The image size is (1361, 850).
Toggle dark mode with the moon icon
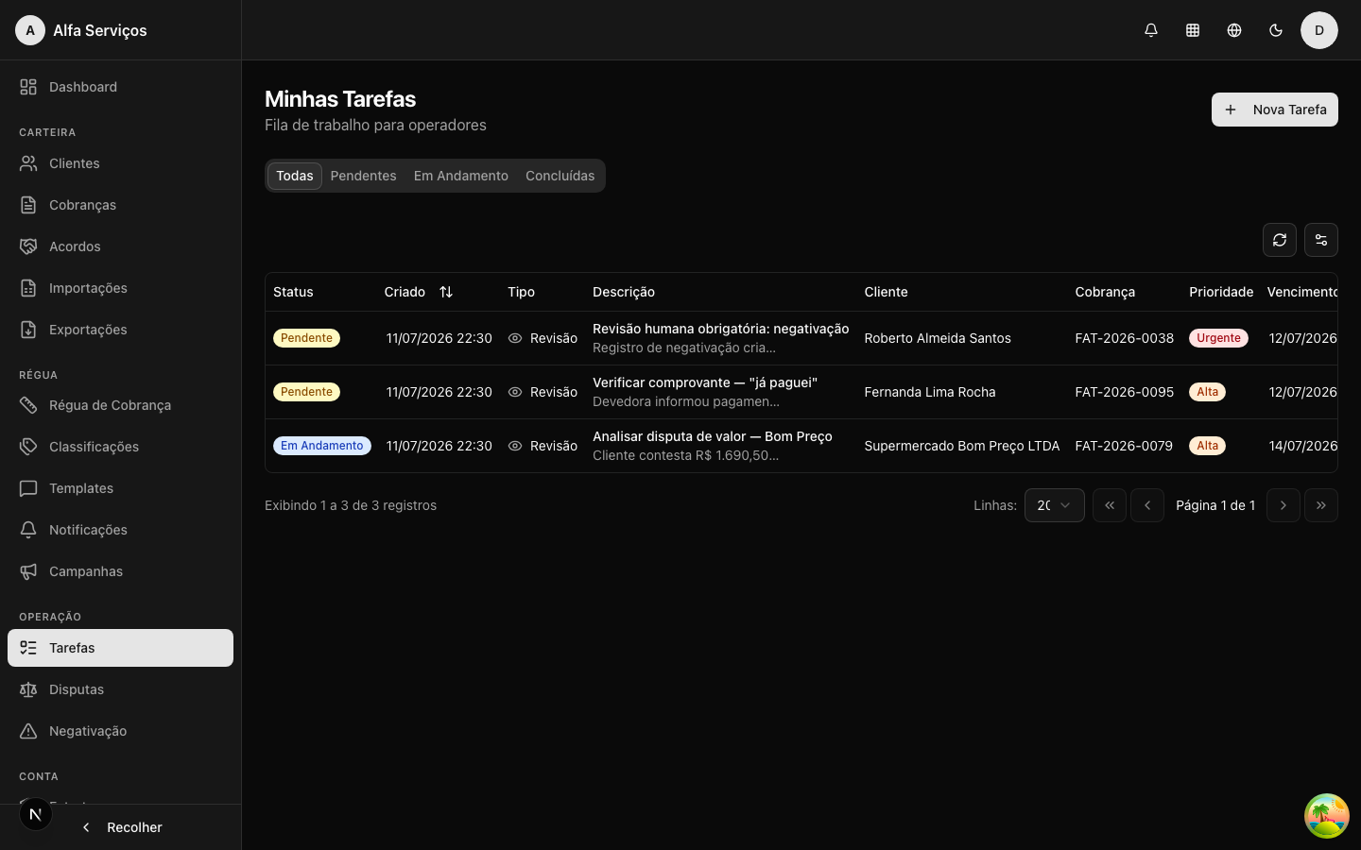coord(1276,30)
